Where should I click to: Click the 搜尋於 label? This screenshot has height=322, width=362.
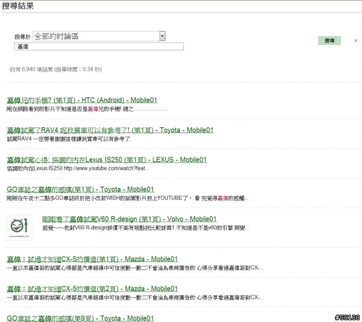[x=23, y=37]
